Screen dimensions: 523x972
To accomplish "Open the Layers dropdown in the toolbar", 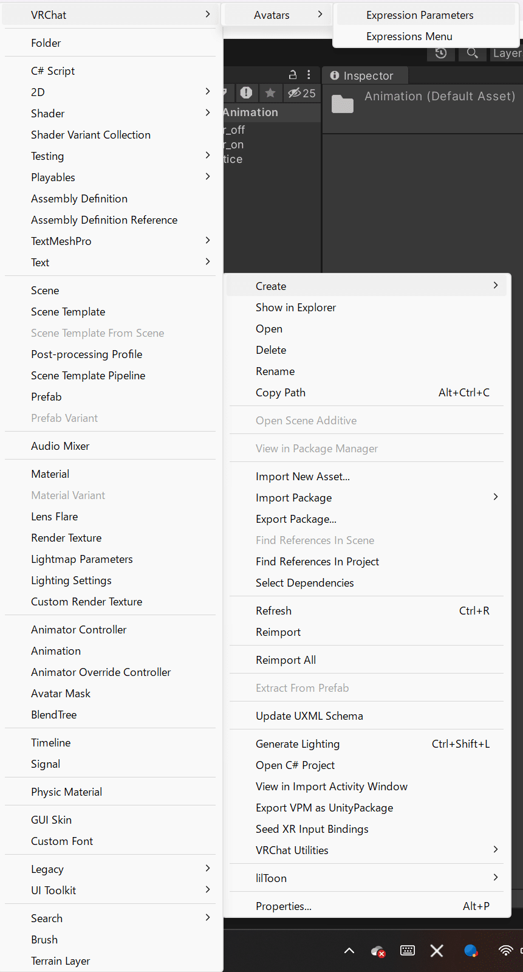I will (507, 53).
